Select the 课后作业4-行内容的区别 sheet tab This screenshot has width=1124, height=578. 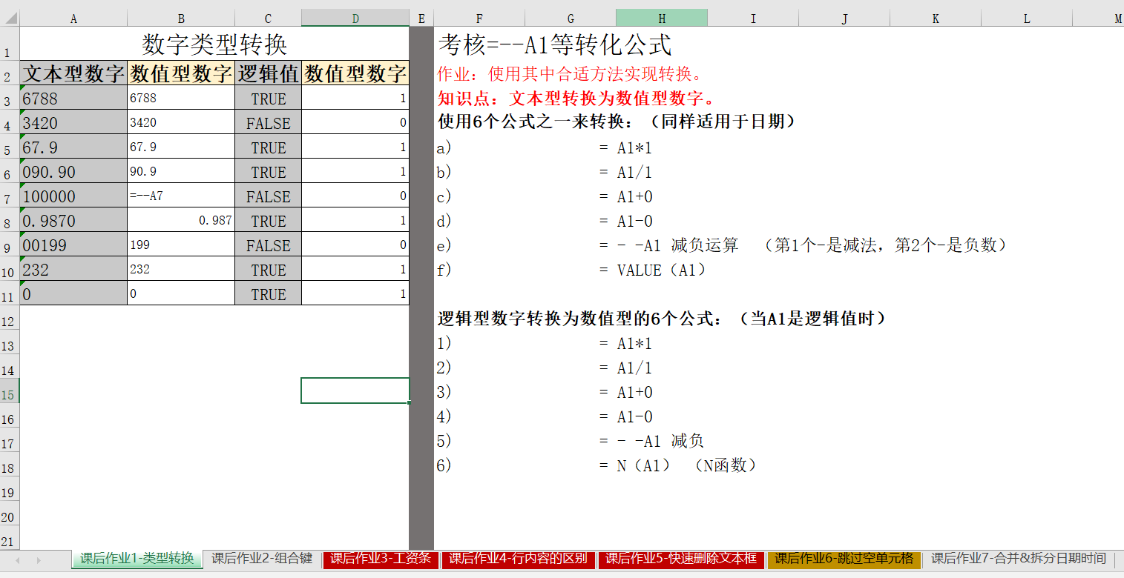(x=518, y=559)
